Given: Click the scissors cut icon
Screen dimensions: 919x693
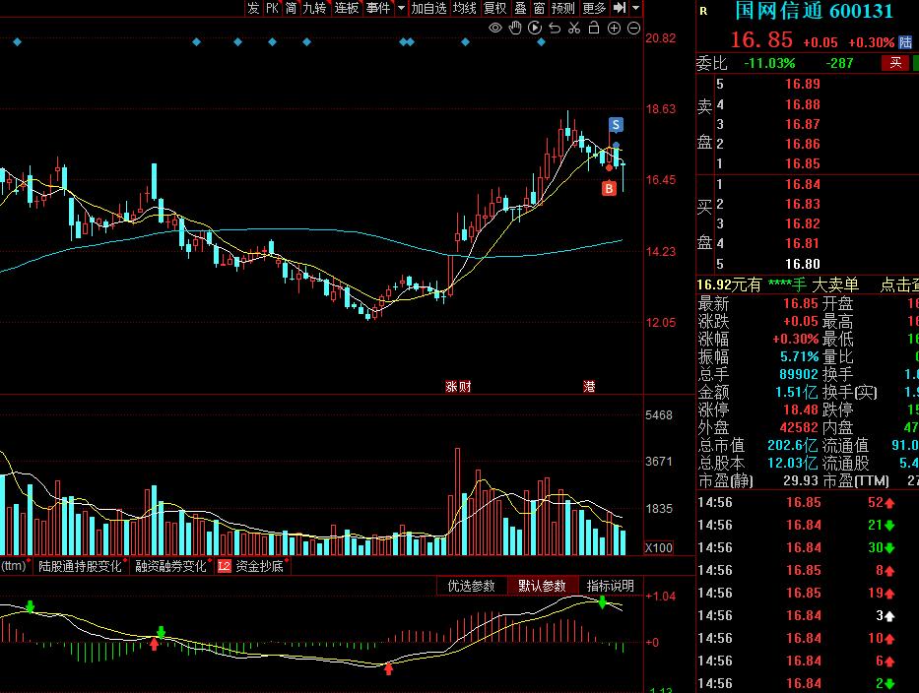Looking at the screenshot, I should [x=574, y=29].
